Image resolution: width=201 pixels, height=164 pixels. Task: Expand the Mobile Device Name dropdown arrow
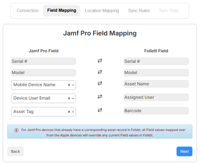click(73, 85)
